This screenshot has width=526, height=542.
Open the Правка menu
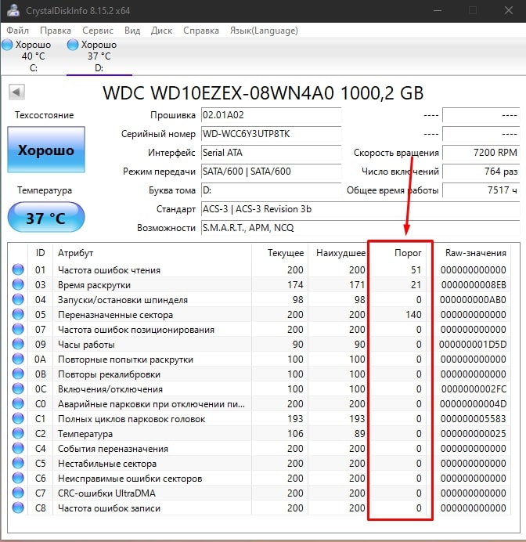[56, 31]
